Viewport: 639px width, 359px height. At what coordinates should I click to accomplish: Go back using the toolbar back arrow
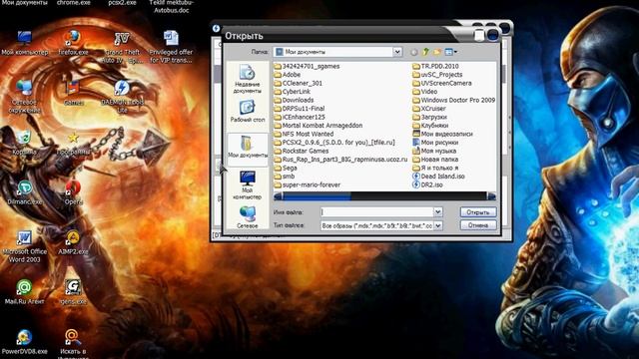click(414, 52)
